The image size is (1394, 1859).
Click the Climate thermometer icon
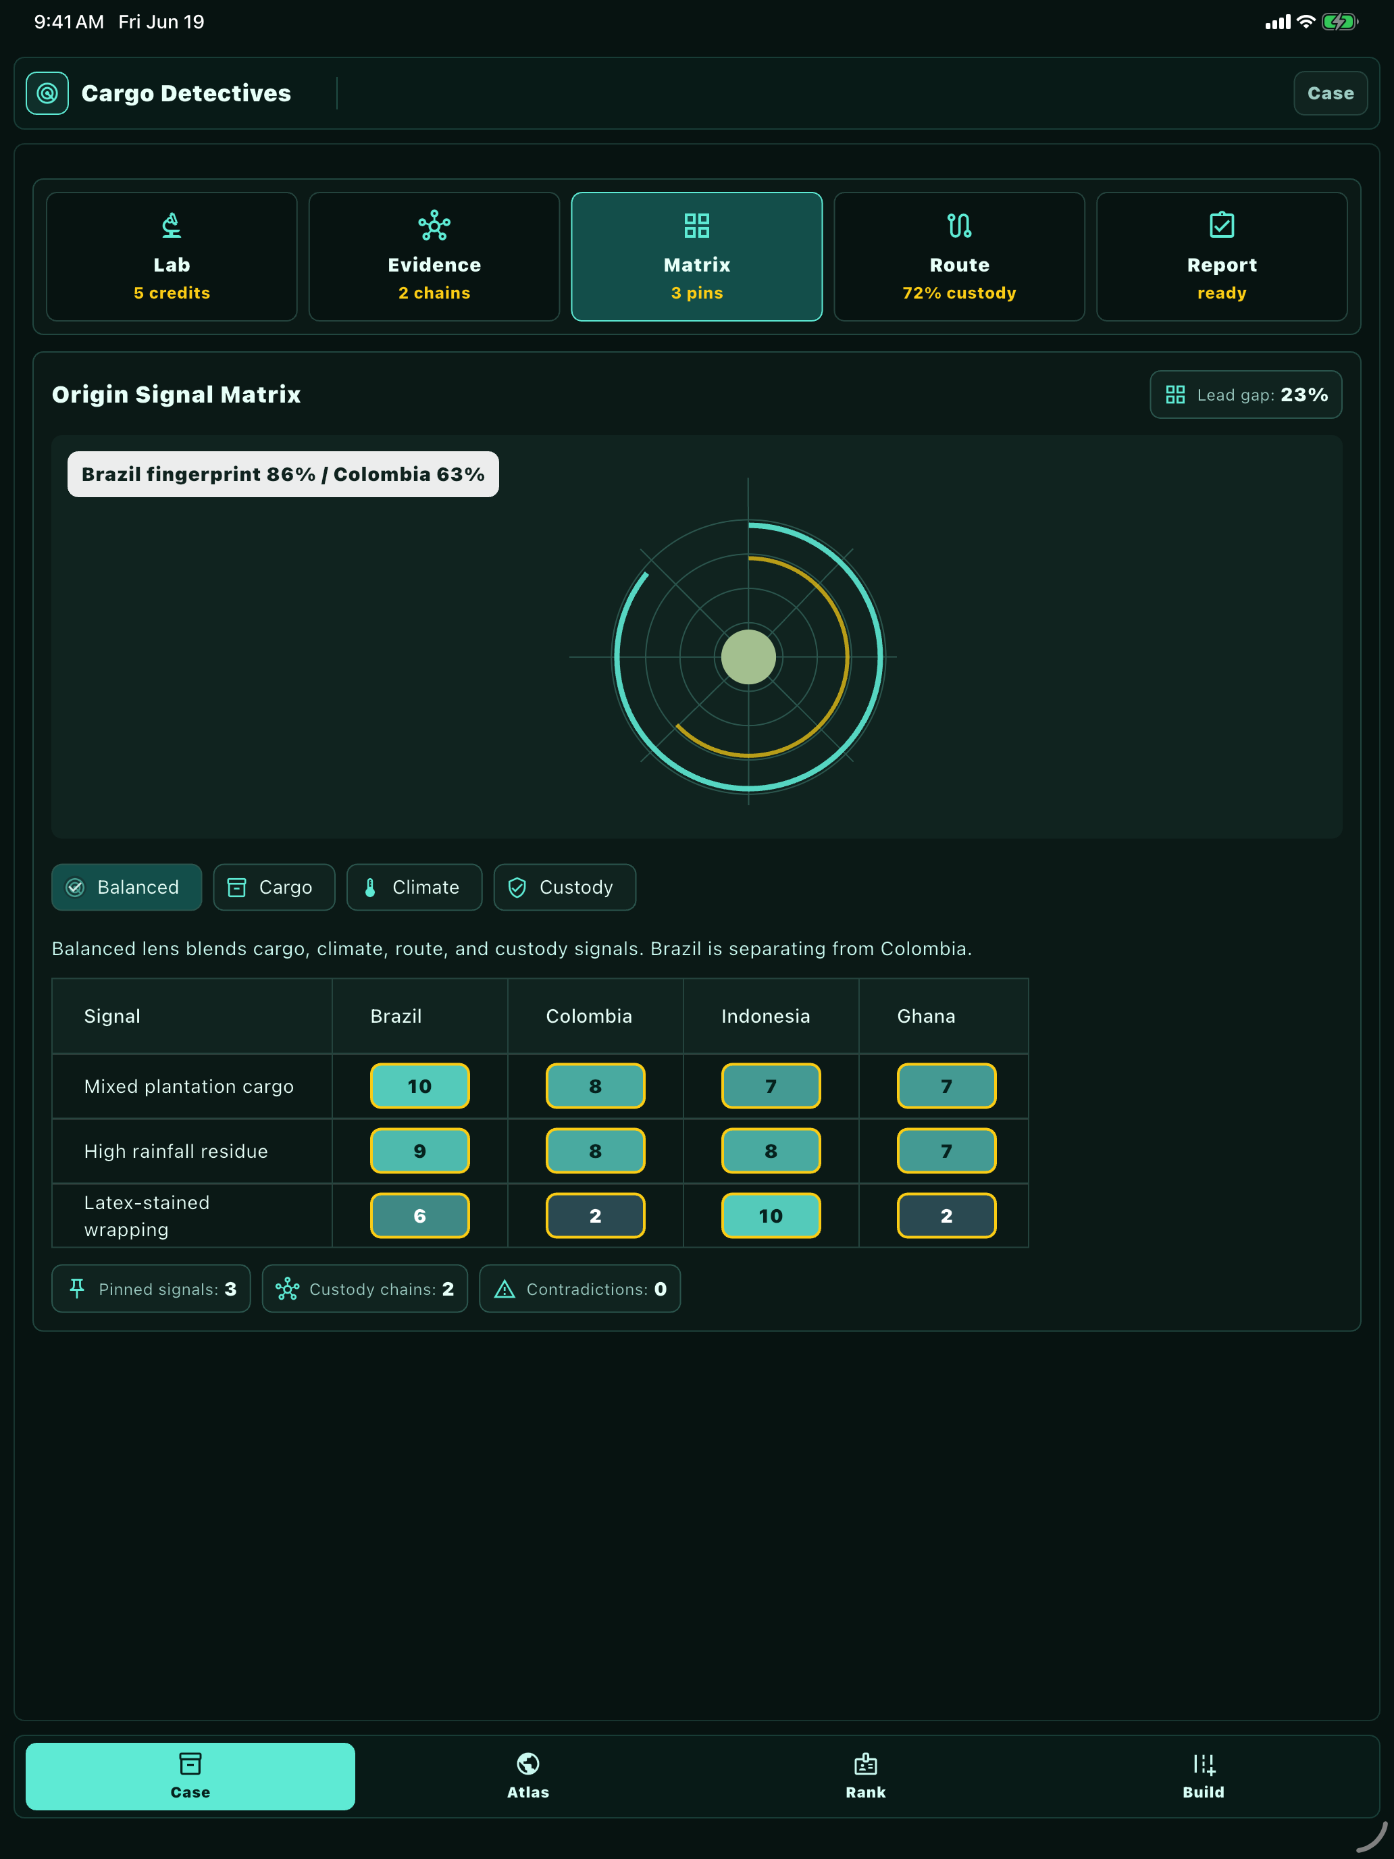(x=371, y=888)
